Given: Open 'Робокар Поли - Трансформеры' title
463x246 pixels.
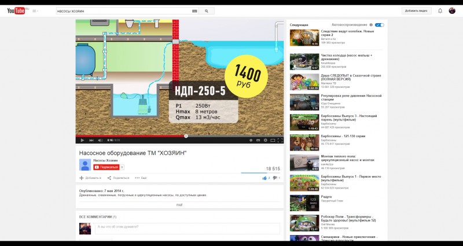Looking at the screenshot, I should coord(348,219).
